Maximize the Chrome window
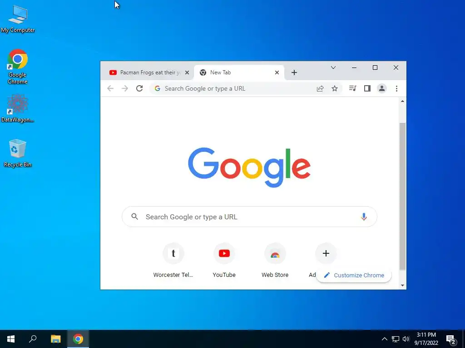The width and height of the screenshot is (465, 348). pos(375,68)
